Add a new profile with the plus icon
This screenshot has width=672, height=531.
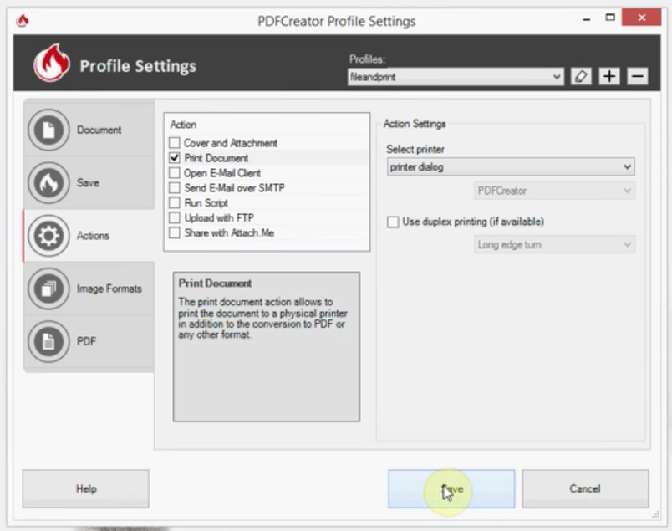(609, 75)
